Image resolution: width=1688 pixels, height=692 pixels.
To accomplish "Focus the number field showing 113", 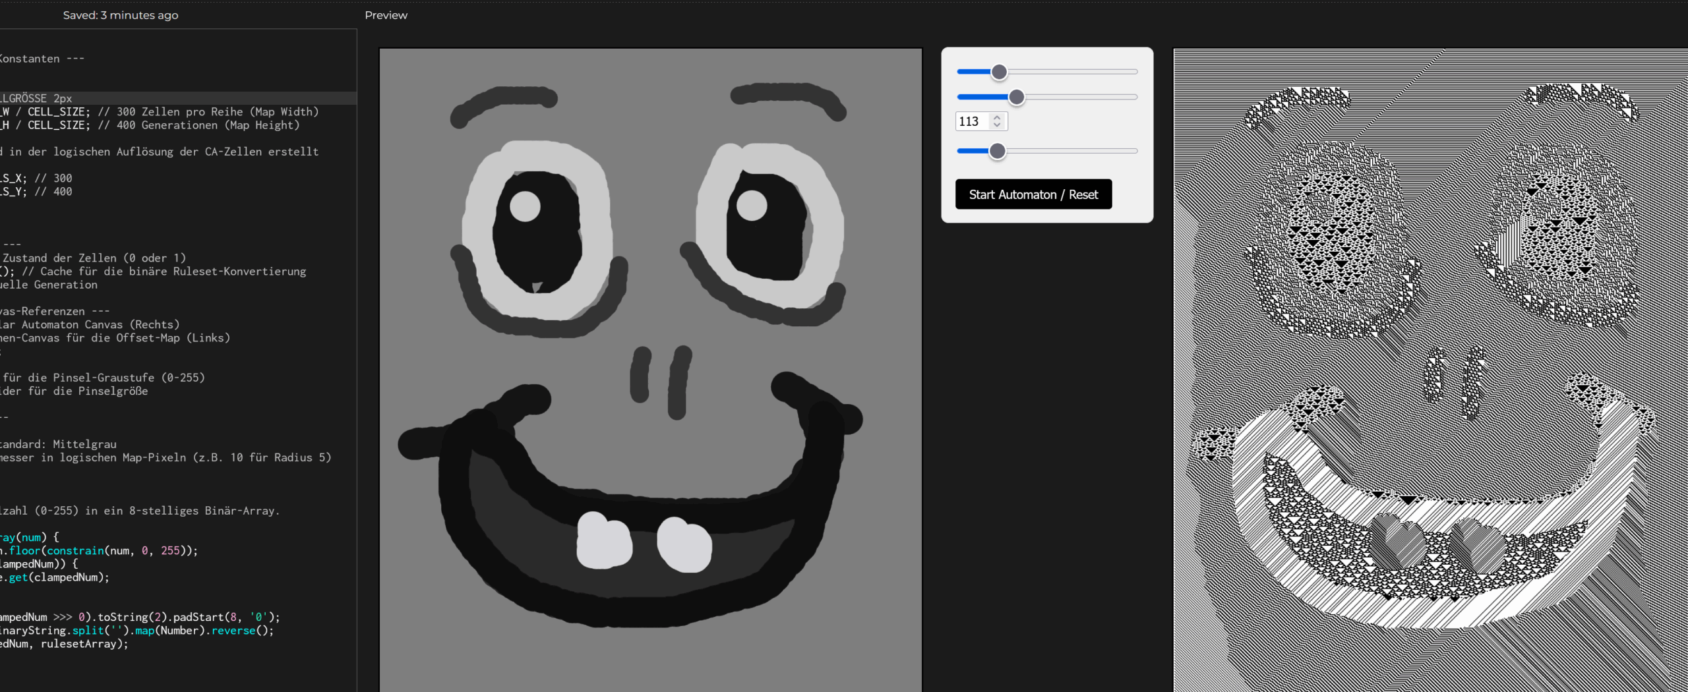I will 972,121.
